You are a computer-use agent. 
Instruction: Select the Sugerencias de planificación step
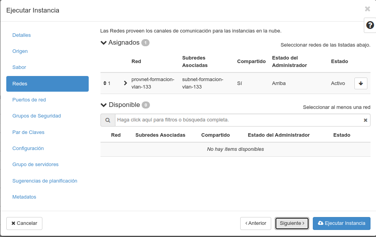click(x=44, y=181)
